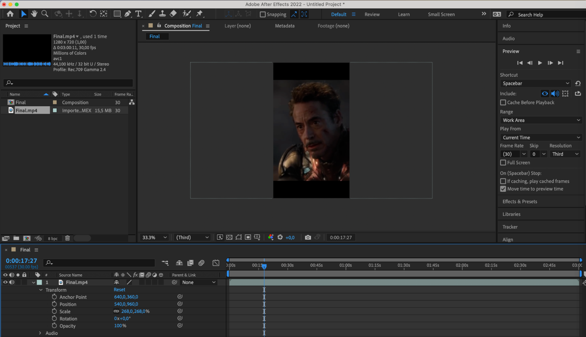Screen dimensions: 586x337
Task: Open the Work Area range dropdown
Action: coord(541,120)
